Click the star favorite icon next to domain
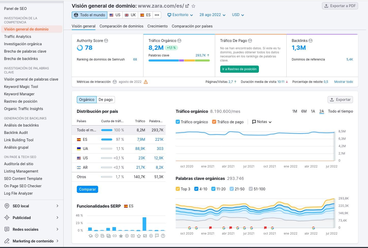This screenshot has width=368, height=248. [193, 6]
